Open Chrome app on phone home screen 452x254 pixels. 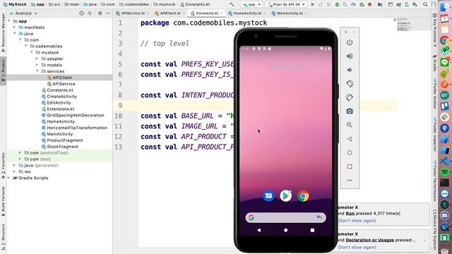click(303, 196)
